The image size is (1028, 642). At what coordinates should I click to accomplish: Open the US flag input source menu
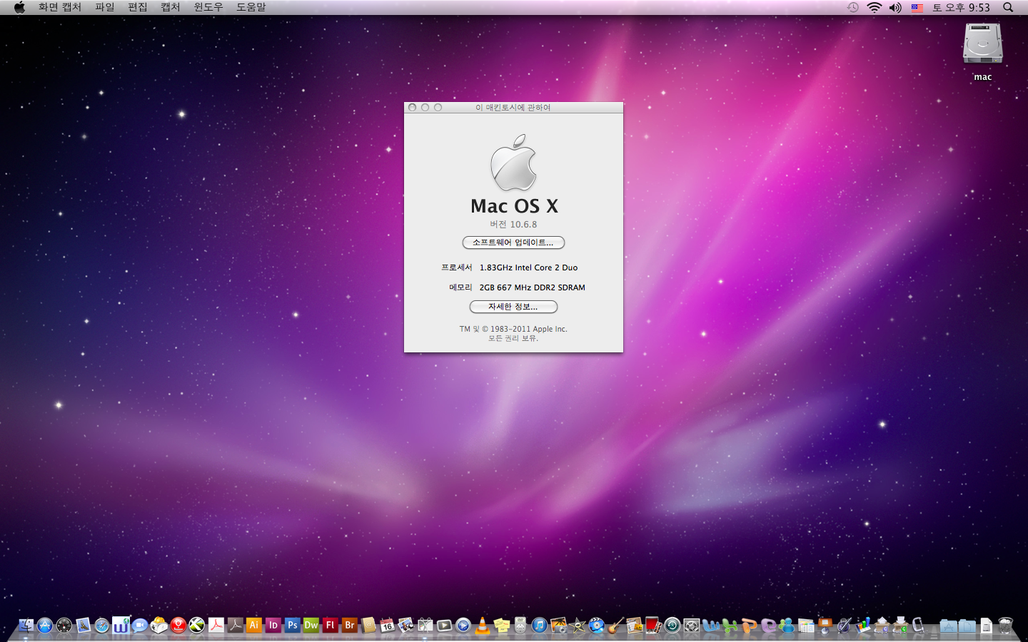[917, 7]
